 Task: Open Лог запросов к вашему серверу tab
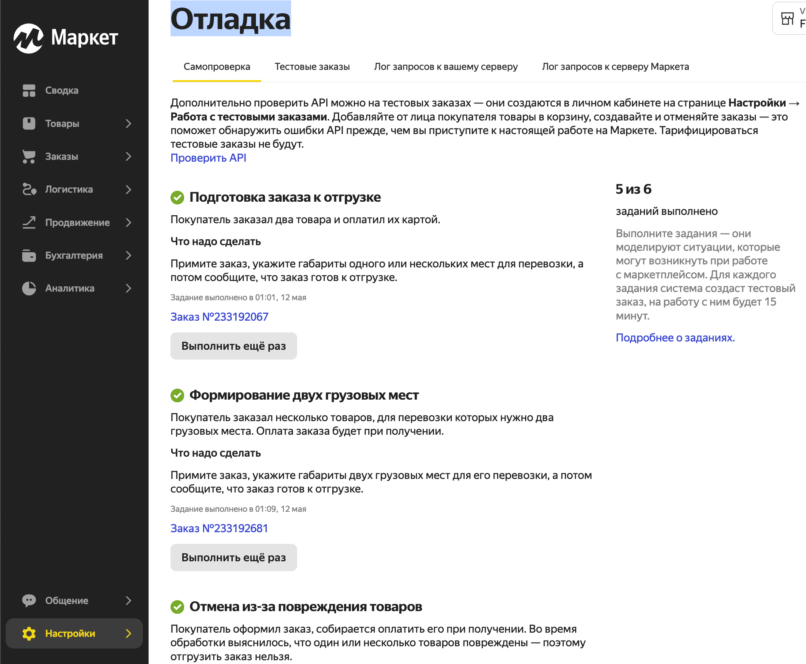pyautogui.click(x=446, y=66)
